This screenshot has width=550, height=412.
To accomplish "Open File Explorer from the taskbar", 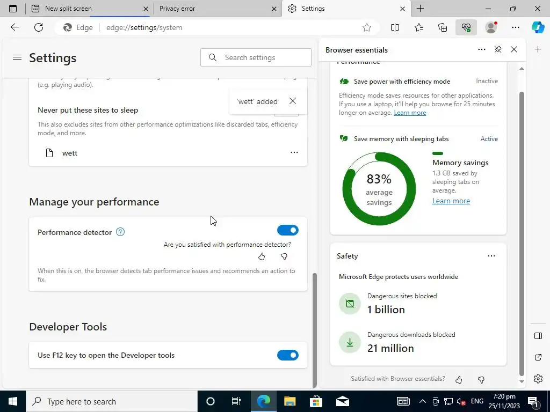I will click(290, 401).
